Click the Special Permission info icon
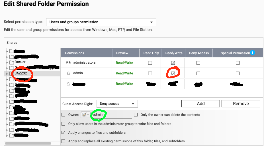Screen dimensions: 264x146 252,53
